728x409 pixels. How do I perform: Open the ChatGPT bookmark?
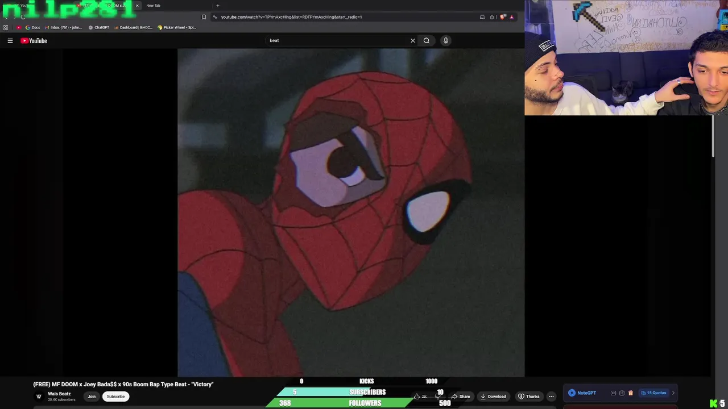pyautogui.click(x=98, y=27)
